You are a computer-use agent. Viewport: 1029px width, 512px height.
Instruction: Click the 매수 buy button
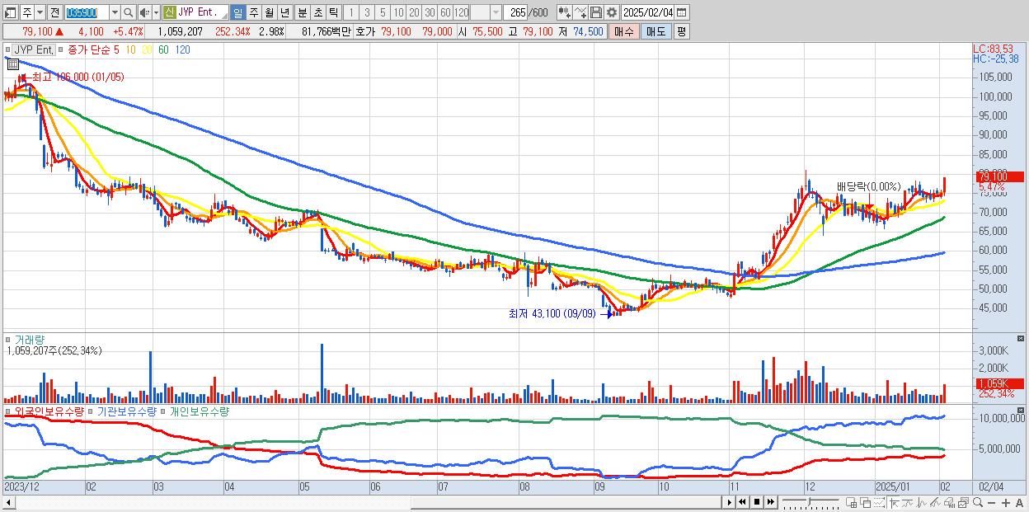[x=623, y=31]
